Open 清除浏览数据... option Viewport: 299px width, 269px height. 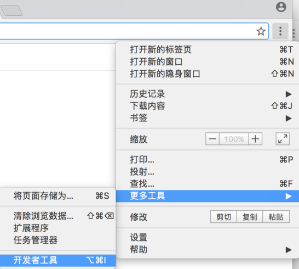pos(58,216)
